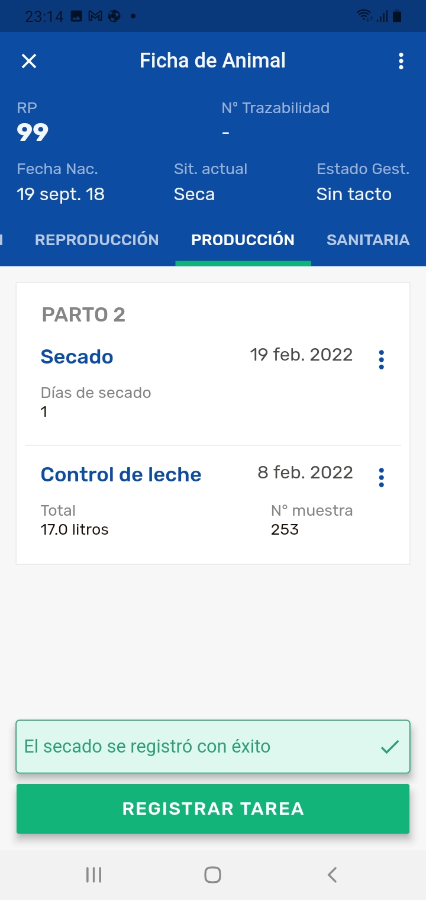Open the Secado event title

(x=77, y=357)
